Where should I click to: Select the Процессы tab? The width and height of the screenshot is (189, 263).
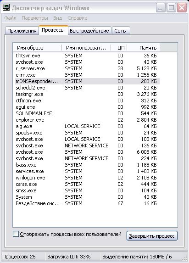(53, 30)
